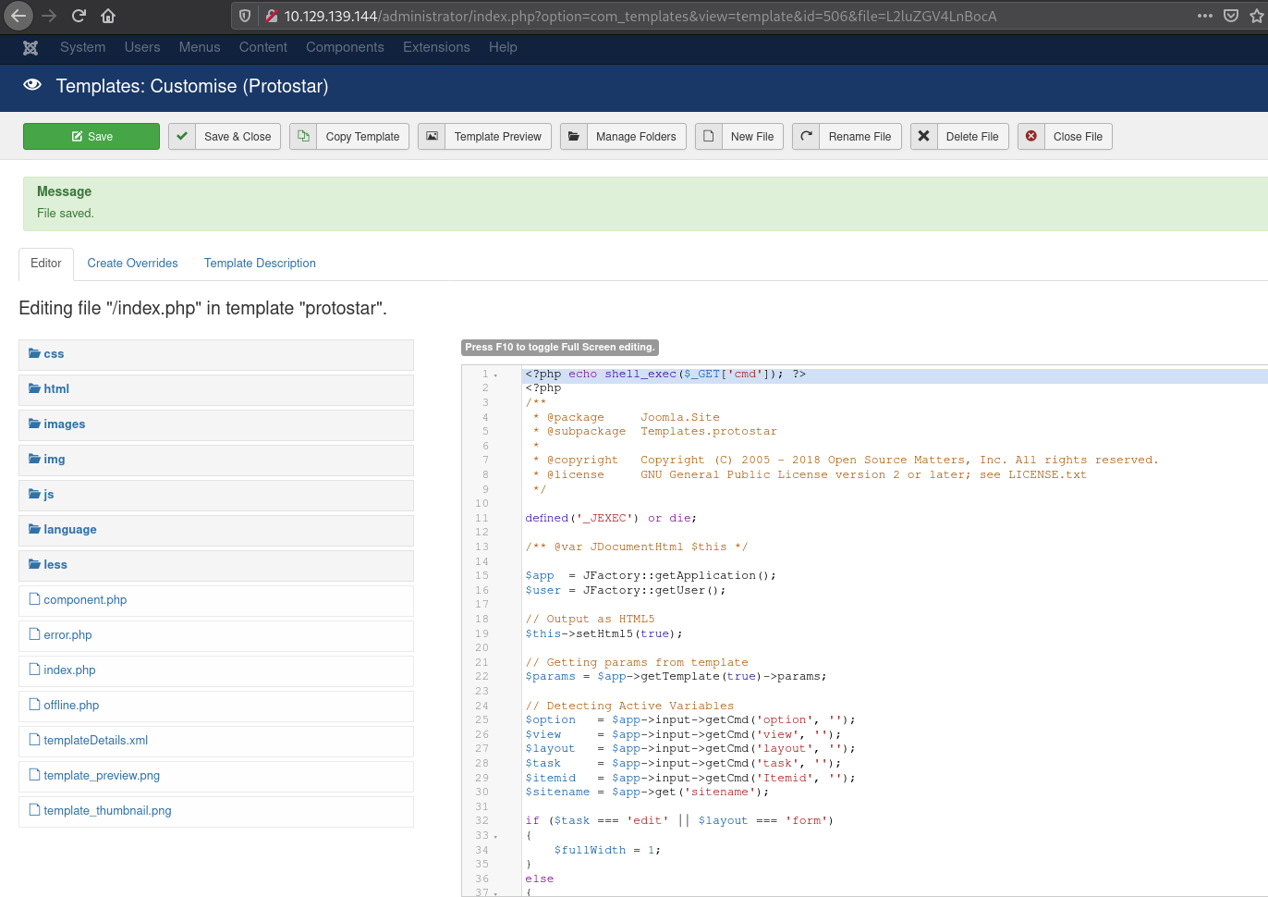Click folder icon next to language
The image size is (1268, 897).
pos(34,529)
